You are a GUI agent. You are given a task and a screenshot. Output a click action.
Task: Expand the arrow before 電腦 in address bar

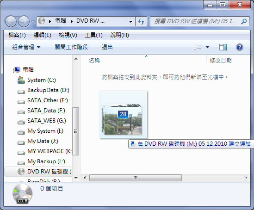[50, 21]
